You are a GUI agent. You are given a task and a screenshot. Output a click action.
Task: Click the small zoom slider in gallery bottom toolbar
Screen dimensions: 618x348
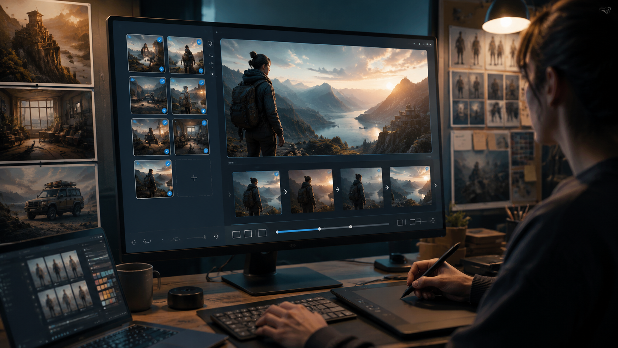[x=196, y=237]
